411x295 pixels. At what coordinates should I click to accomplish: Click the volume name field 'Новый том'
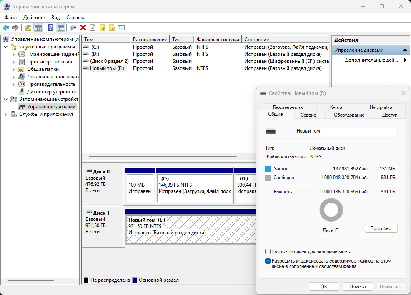pos(346,131)
